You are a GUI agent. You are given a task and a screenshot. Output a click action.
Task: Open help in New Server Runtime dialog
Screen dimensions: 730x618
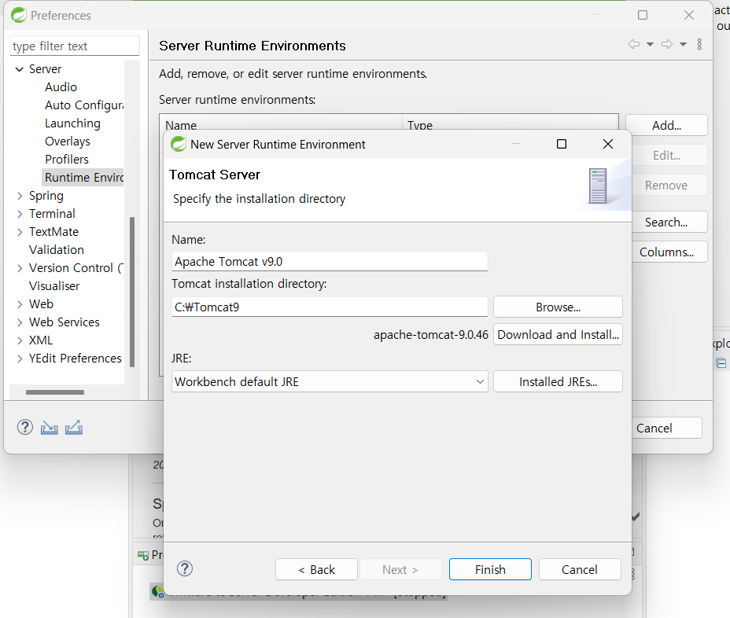pyautogui.click(x=185, y=568)
